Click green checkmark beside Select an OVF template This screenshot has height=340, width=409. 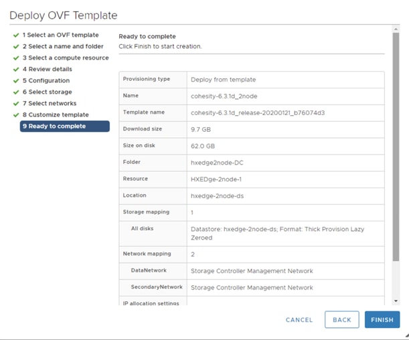[x=16, y=35]
